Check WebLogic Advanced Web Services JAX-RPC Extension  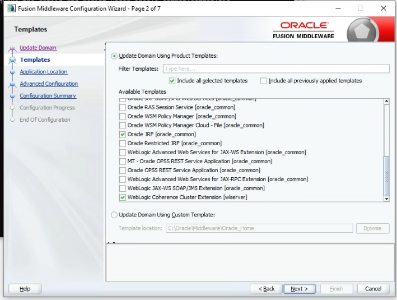(x=123, y=179)
